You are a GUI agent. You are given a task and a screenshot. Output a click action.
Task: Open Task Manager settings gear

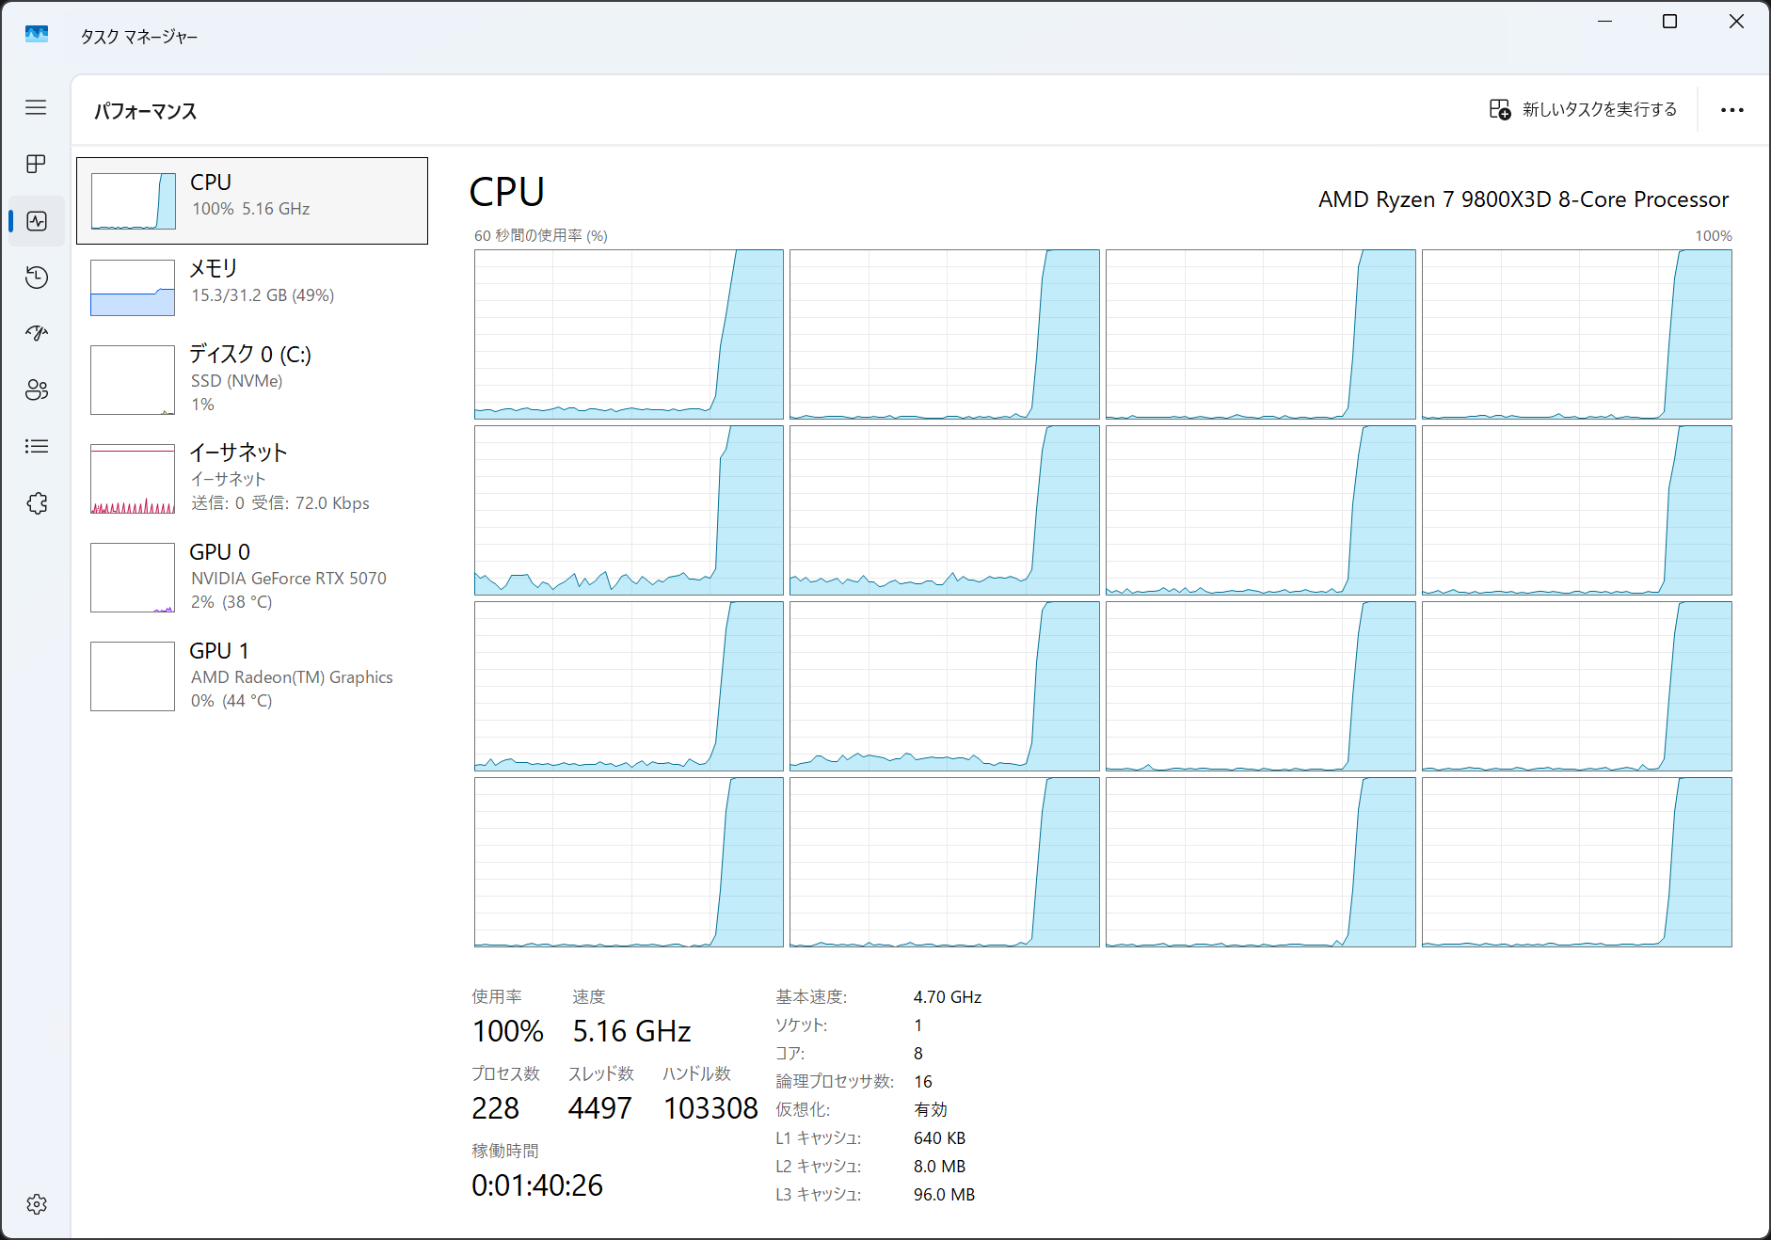tap(36, 1204)
